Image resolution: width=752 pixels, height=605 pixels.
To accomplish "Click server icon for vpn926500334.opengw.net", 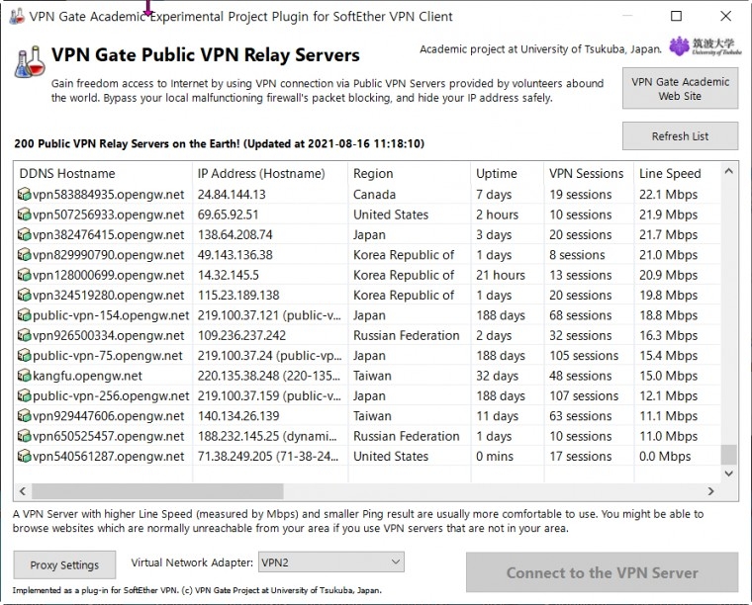I will coord(24,335).
